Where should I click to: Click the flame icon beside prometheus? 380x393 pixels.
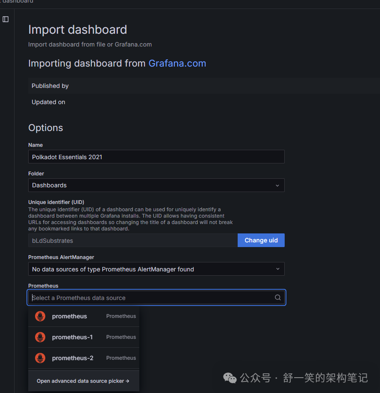click(x=40, y=316)
